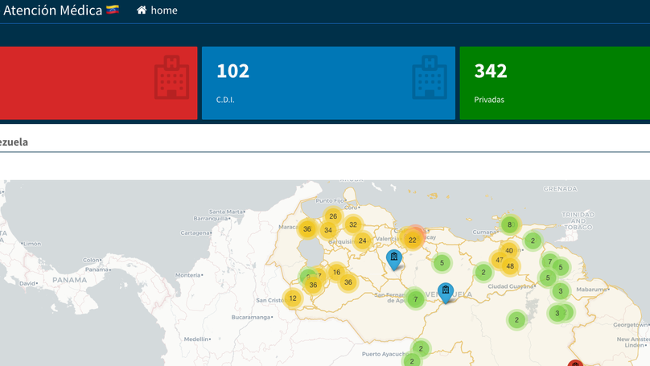Select the 342 count on green card
Viewport: 650px width, 366px height.
[x=491, y=71]
